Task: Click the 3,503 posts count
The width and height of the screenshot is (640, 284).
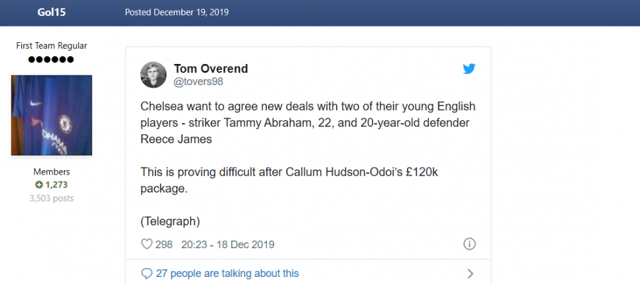Action: coord(51,198)
